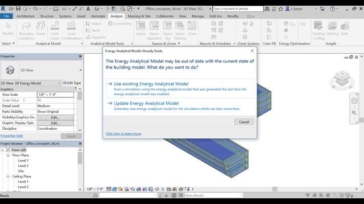
Task: Save the project with the floppy disk icon
Action: 18,9
